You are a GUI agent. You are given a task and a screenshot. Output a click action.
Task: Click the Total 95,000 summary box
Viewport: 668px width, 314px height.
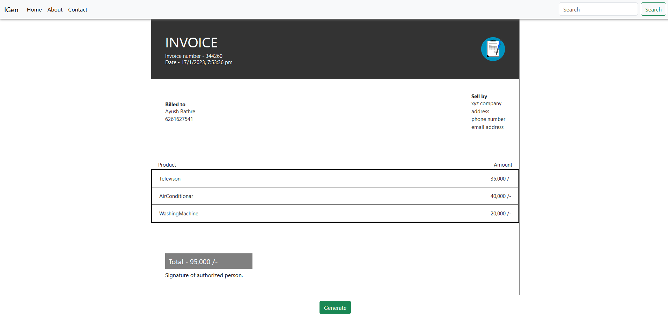tap(208, 261)
